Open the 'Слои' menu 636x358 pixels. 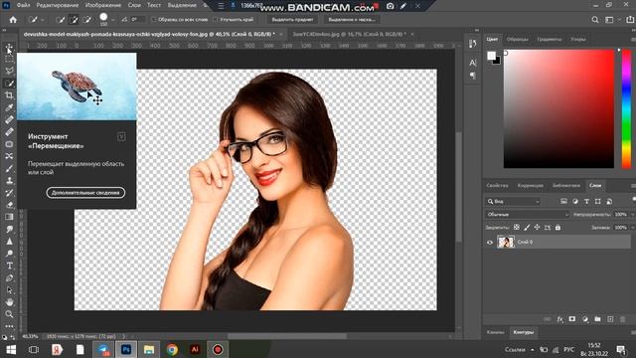pyautogui.click(x=134, y=5)
